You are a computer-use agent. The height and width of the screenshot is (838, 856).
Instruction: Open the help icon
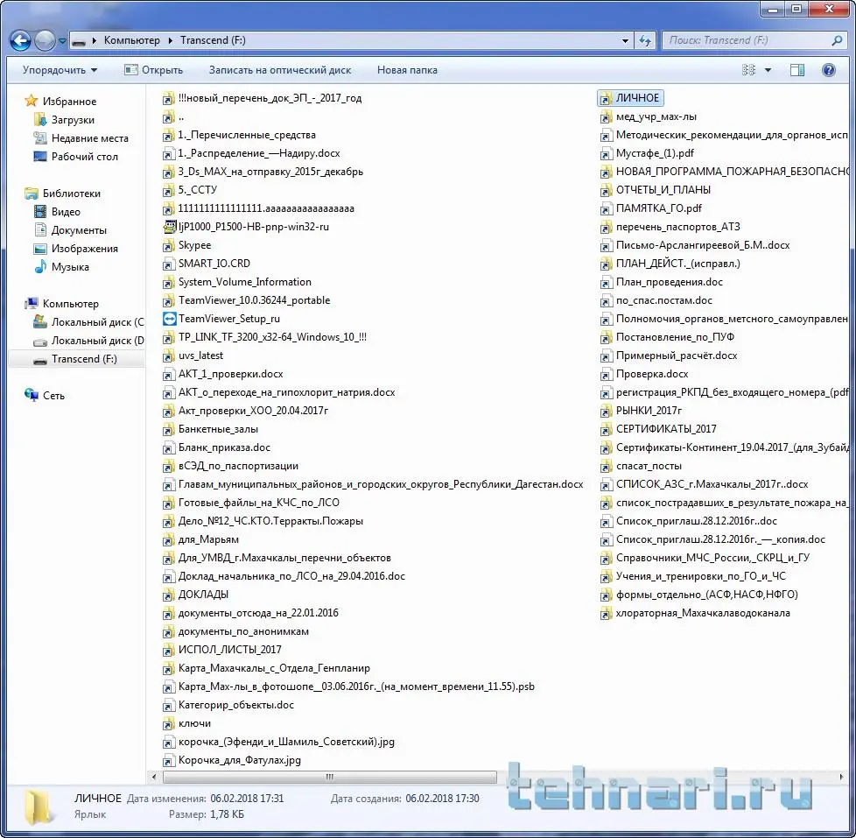click(829, 70)
